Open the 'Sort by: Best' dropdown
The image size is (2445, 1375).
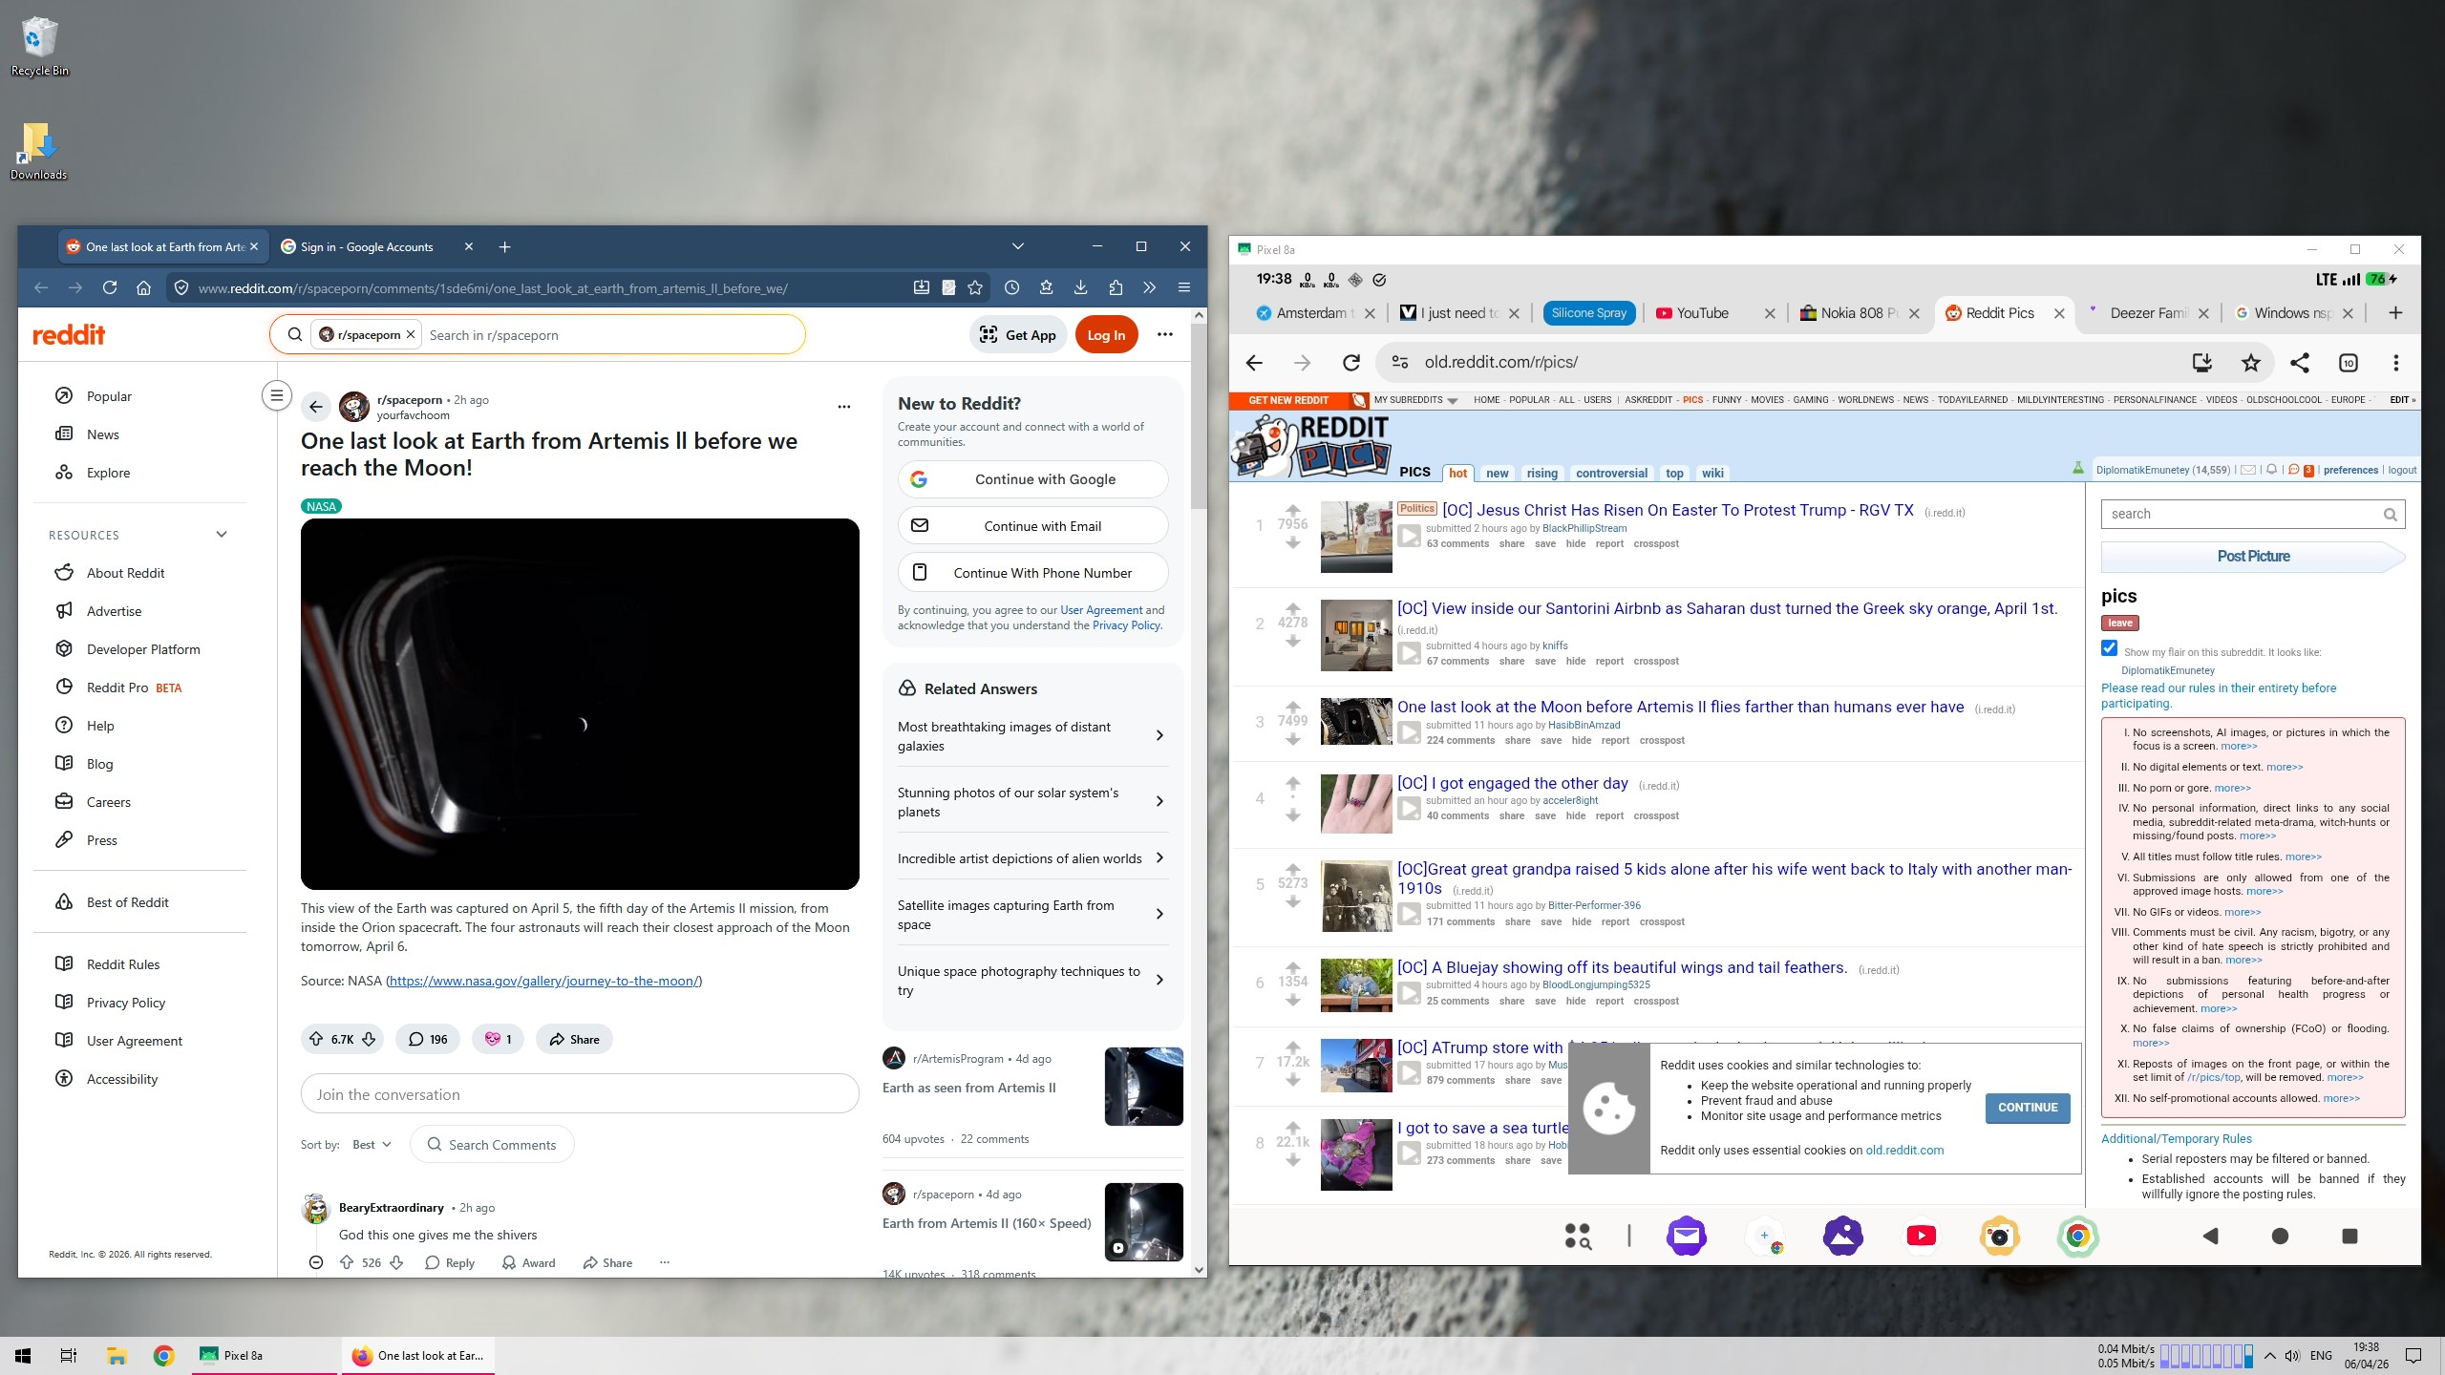[372, 1145]
